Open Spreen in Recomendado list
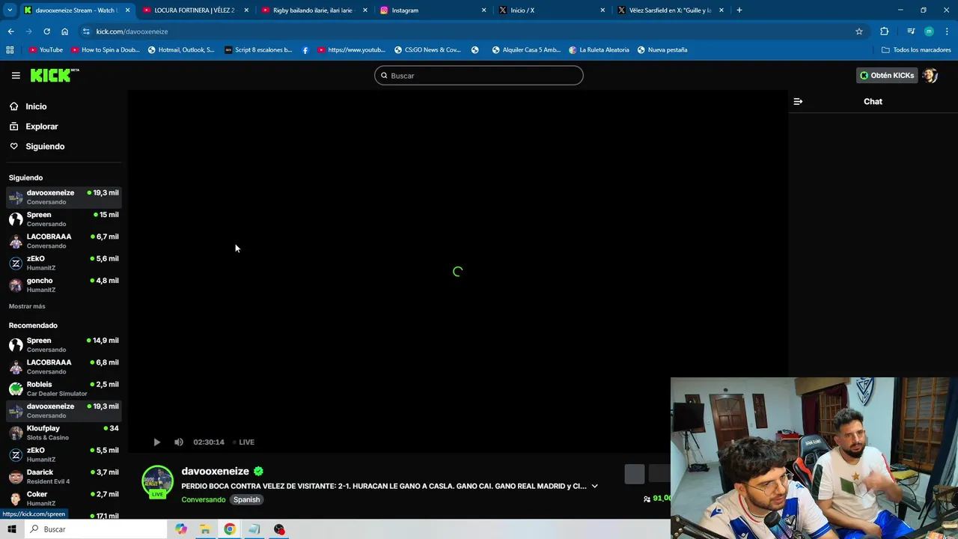 coord(64,344)
